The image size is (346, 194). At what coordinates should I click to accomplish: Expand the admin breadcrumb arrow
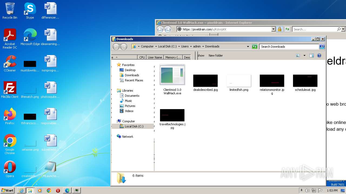(203, 46)
